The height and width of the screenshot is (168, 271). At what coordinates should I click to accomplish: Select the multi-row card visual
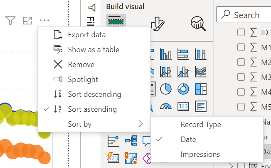pos(201,106)
